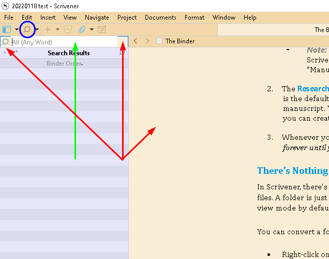Close the Search Results panel
Screen dimensions: 329x259
5,53
